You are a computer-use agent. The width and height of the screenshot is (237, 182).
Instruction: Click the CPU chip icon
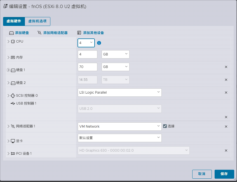tap(12, 41)
